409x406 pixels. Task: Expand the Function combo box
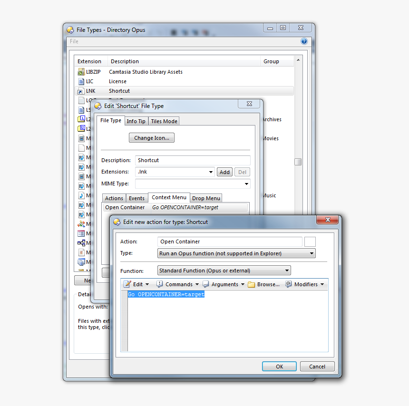click(x=287, y=271)
